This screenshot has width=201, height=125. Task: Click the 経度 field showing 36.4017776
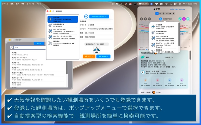pyautogui.click(x=98, y=33)
